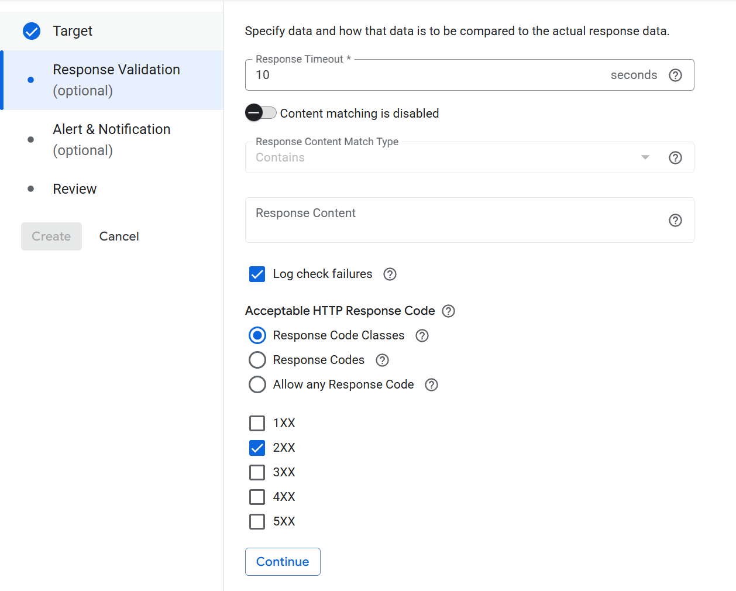Open help for Response Code Classes
This screenshot has width=736, height=591.
[422, 335]
